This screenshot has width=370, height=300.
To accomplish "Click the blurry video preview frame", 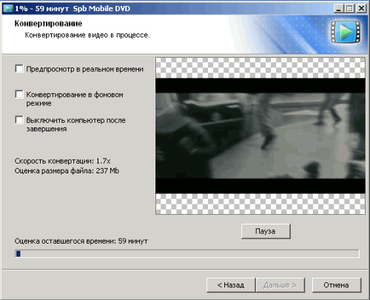I will coord(260,136).
